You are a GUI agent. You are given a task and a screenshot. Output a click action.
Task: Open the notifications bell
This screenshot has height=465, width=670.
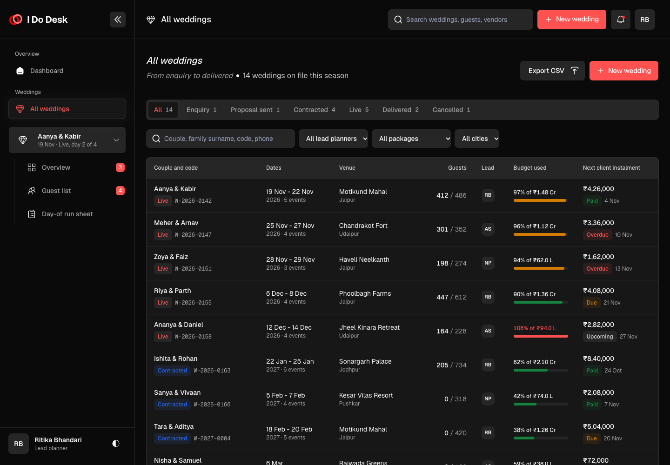click(x=621, y=20)
